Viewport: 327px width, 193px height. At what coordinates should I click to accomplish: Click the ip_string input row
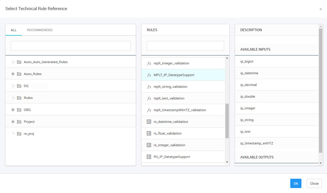pos(277,120)
